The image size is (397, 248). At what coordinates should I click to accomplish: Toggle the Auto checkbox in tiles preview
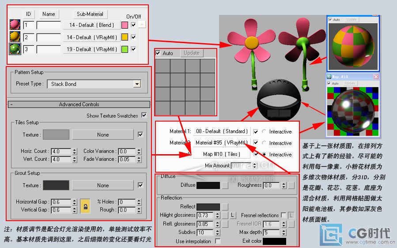click(158, 53)
